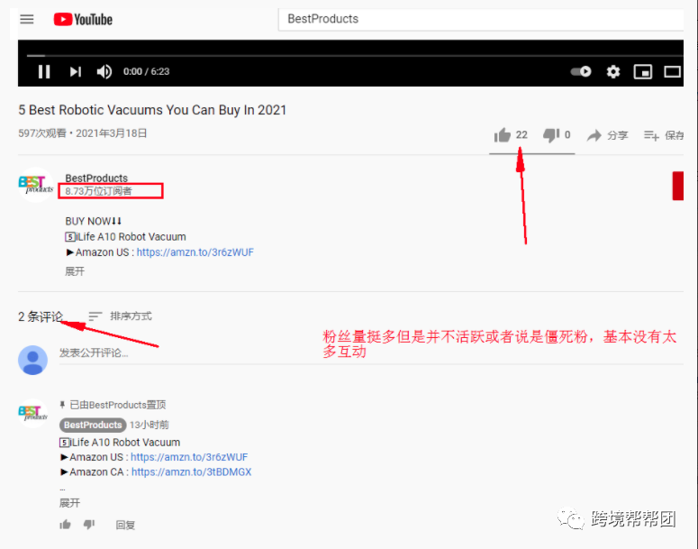This screenshot has width=698, height=549.
Task: Go to YouTube home via logo
Action: (x=83, y=19)
